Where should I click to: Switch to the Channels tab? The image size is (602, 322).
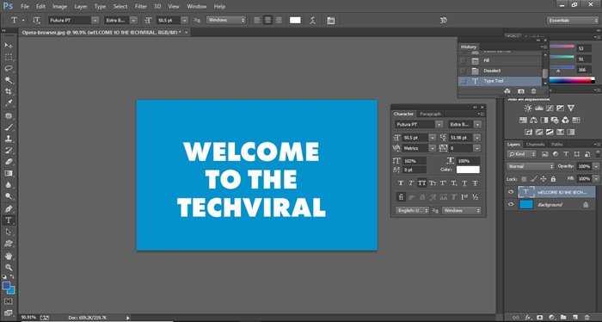coord(535,145)
